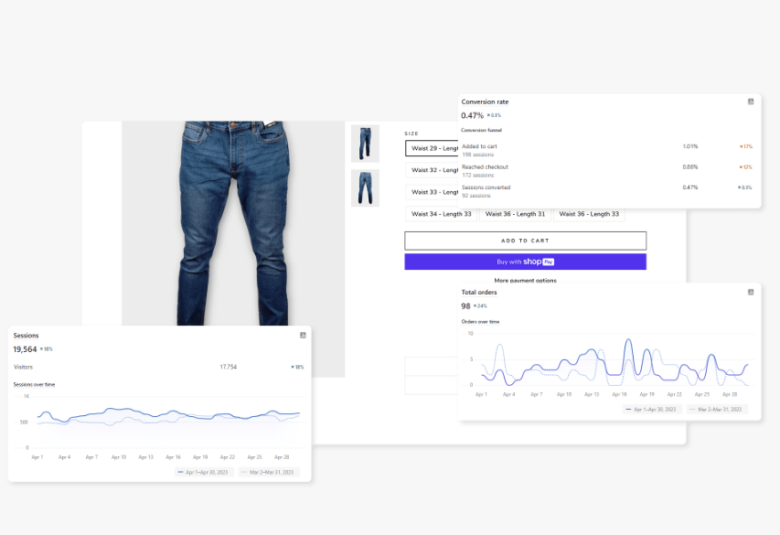Open the Conversion rate card title
Screen dimensions: 780x535
coord(485,102)
